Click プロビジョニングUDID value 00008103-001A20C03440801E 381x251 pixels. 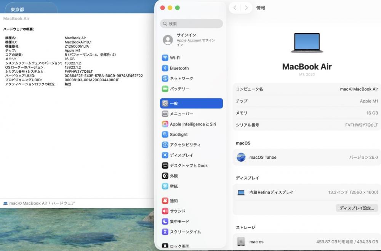point(92,80)
